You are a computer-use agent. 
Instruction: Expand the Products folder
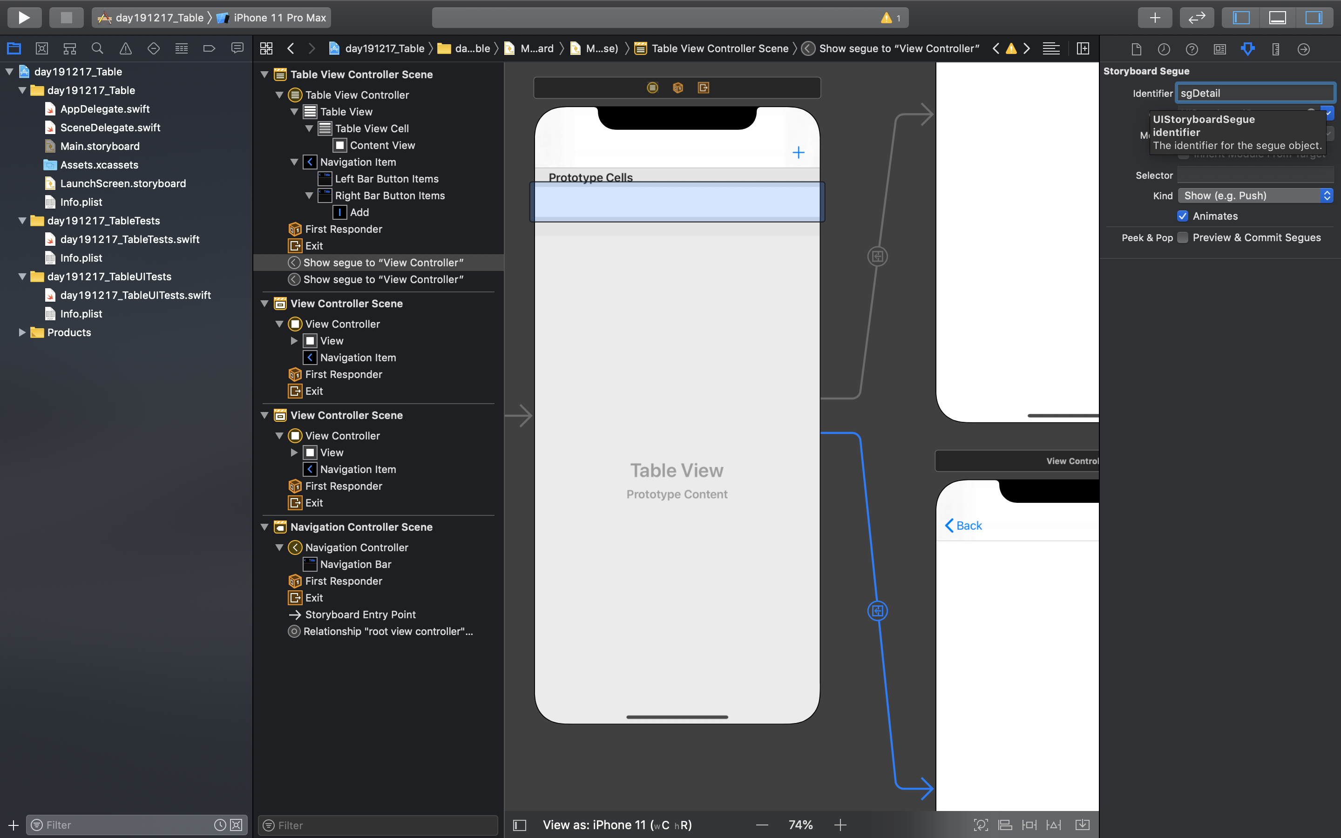click(x=22, y=332)
